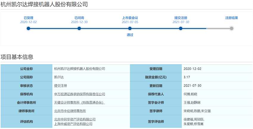253x129 pixels.
Task: Click the 签字评估师 header cell
Action: (x=156, y=122)
